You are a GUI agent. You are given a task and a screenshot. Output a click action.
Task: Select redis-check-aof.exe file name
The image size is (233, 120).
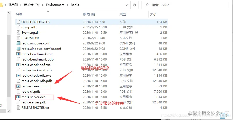pyautogui.click(x=36, y=65)
